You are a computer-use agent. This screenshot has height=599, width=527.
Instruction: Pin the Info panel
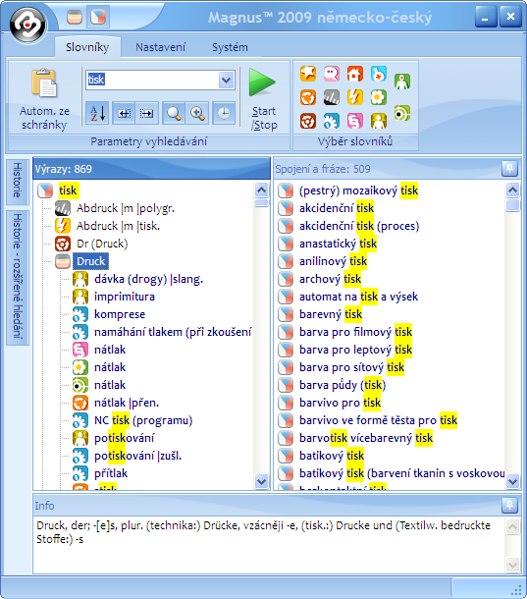(x=509, y=506)
